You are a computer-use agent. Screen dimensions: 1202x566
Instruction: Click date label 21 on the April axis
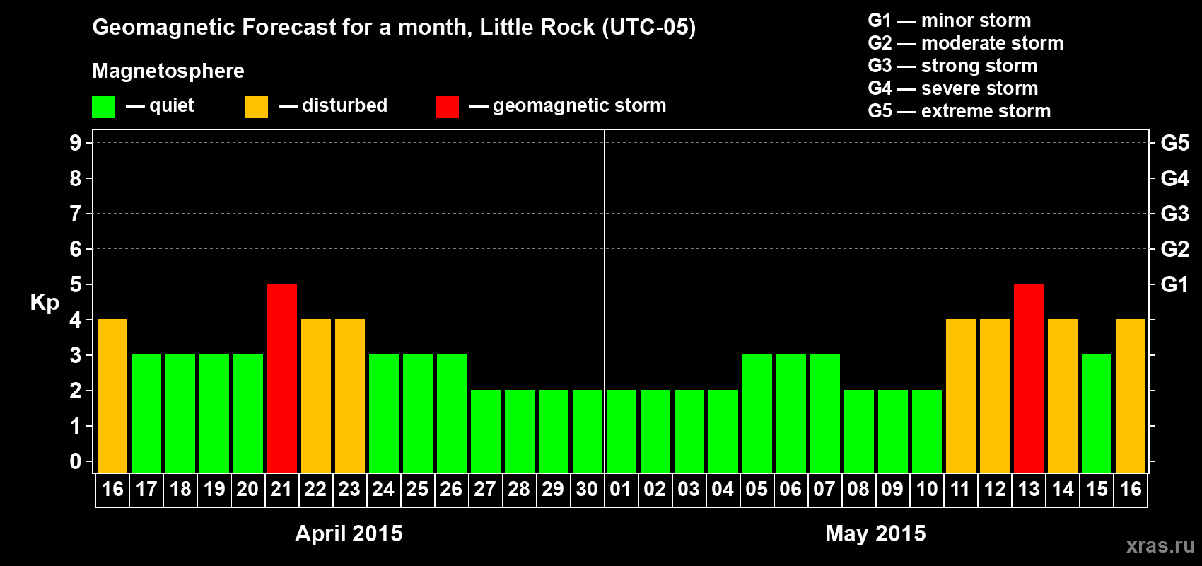click(281, 489)
